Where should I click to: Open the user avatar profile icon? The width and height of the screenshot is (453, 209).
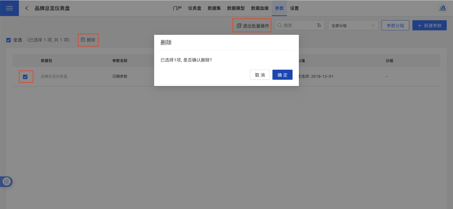tap(443, 8)
